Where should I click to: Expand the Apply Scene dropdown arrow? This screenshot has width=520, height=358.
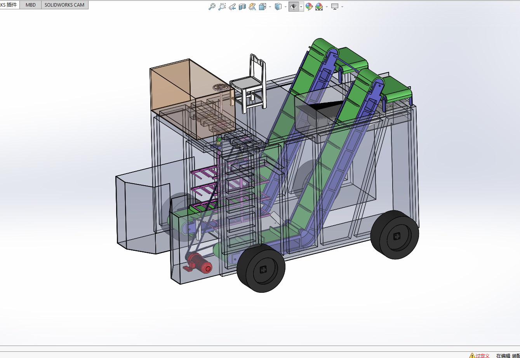pyautogui.click(x=327, y=7)
